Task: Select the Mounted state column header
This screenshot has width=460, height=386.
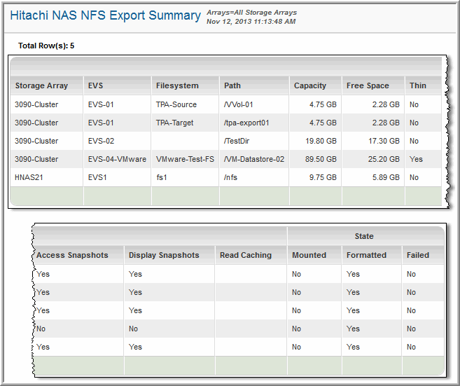Action: (x=309, y=255)
